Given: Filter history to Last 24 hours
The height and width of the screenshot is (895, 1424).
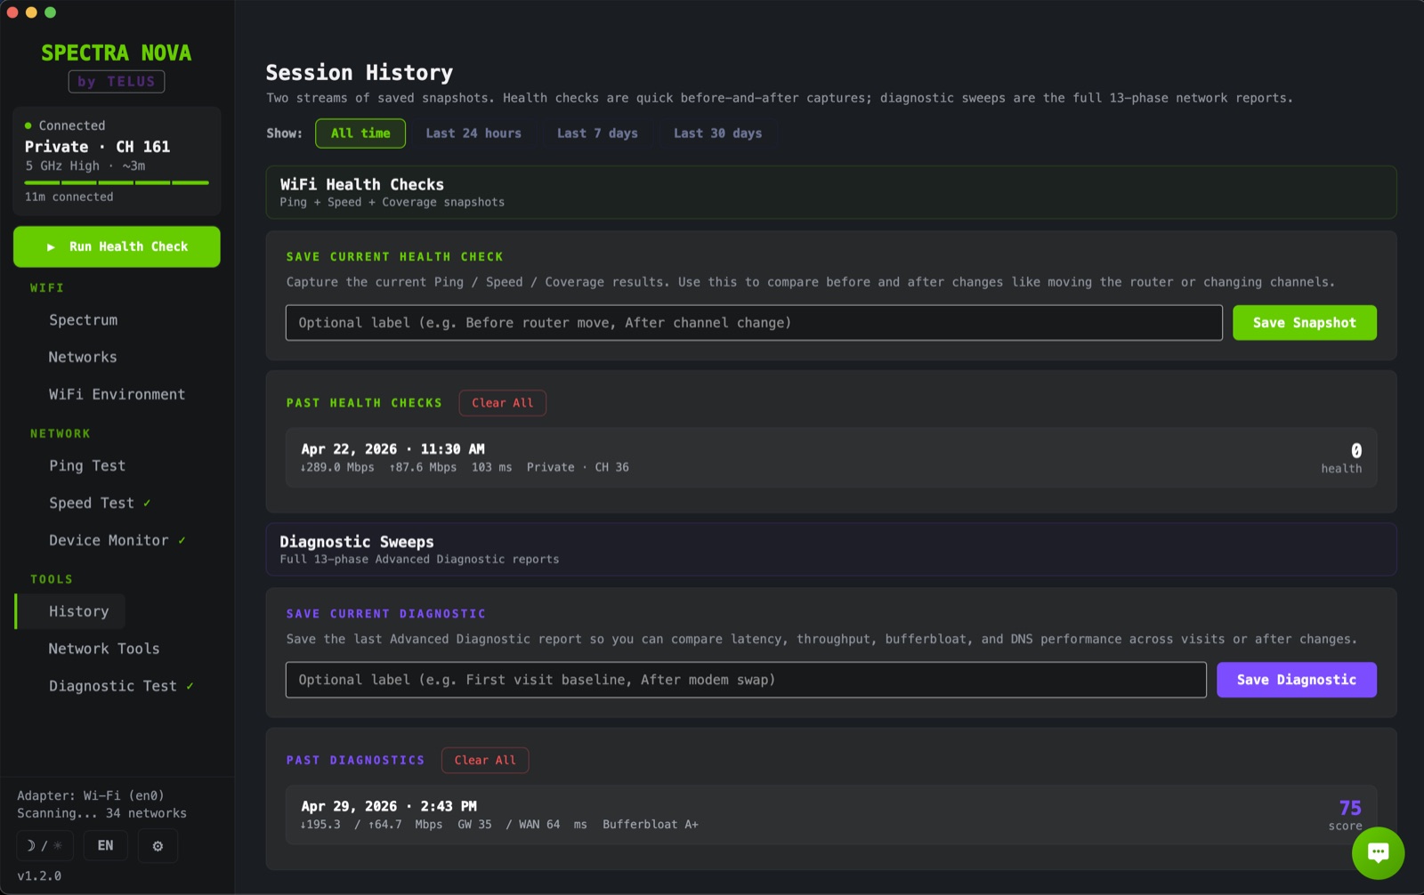Looking at the screenshot, I should [473, 133].
